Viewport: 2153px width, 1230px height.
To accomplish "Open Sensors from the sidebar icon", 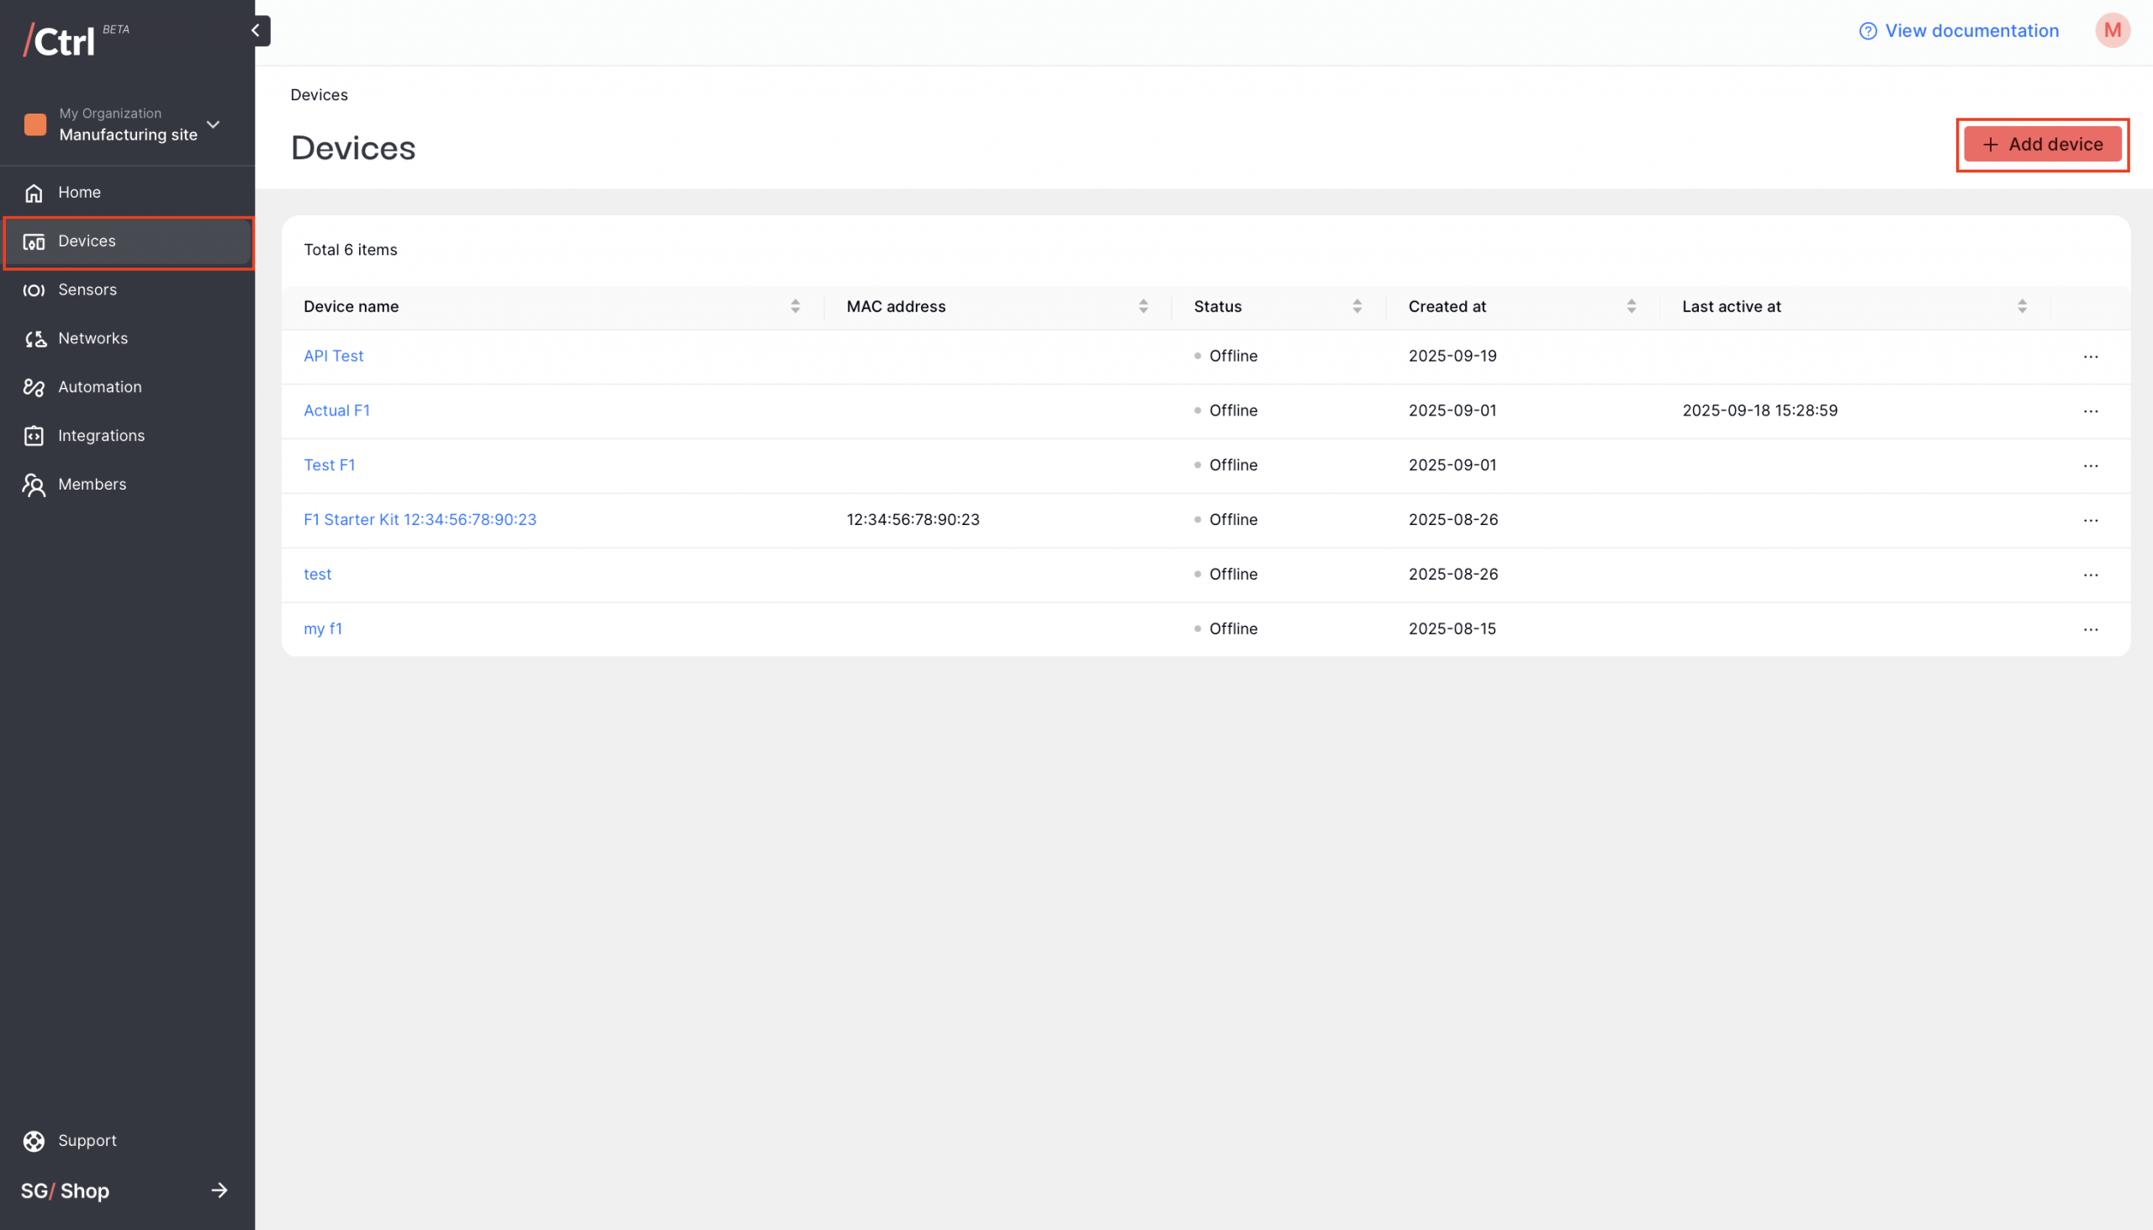I will tap(34, 290).
